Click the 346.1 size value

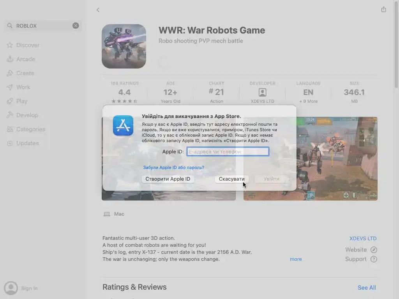[354, 92]
